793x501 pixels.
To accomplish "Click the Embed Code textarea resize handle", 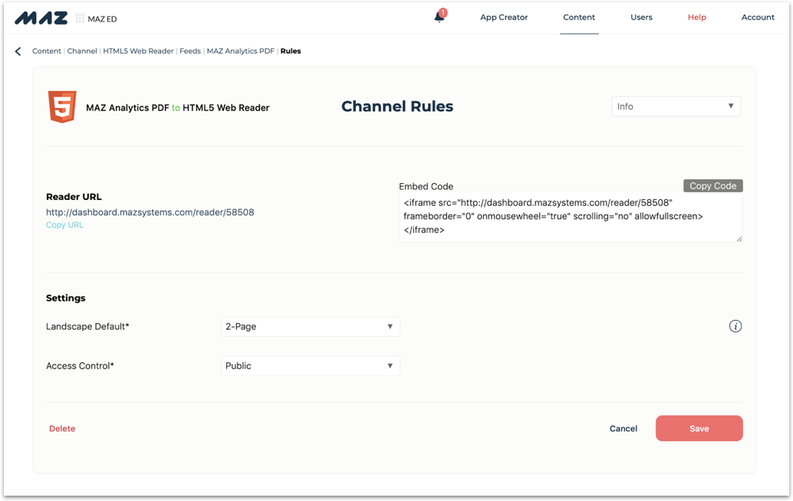I will click(739, 238).
